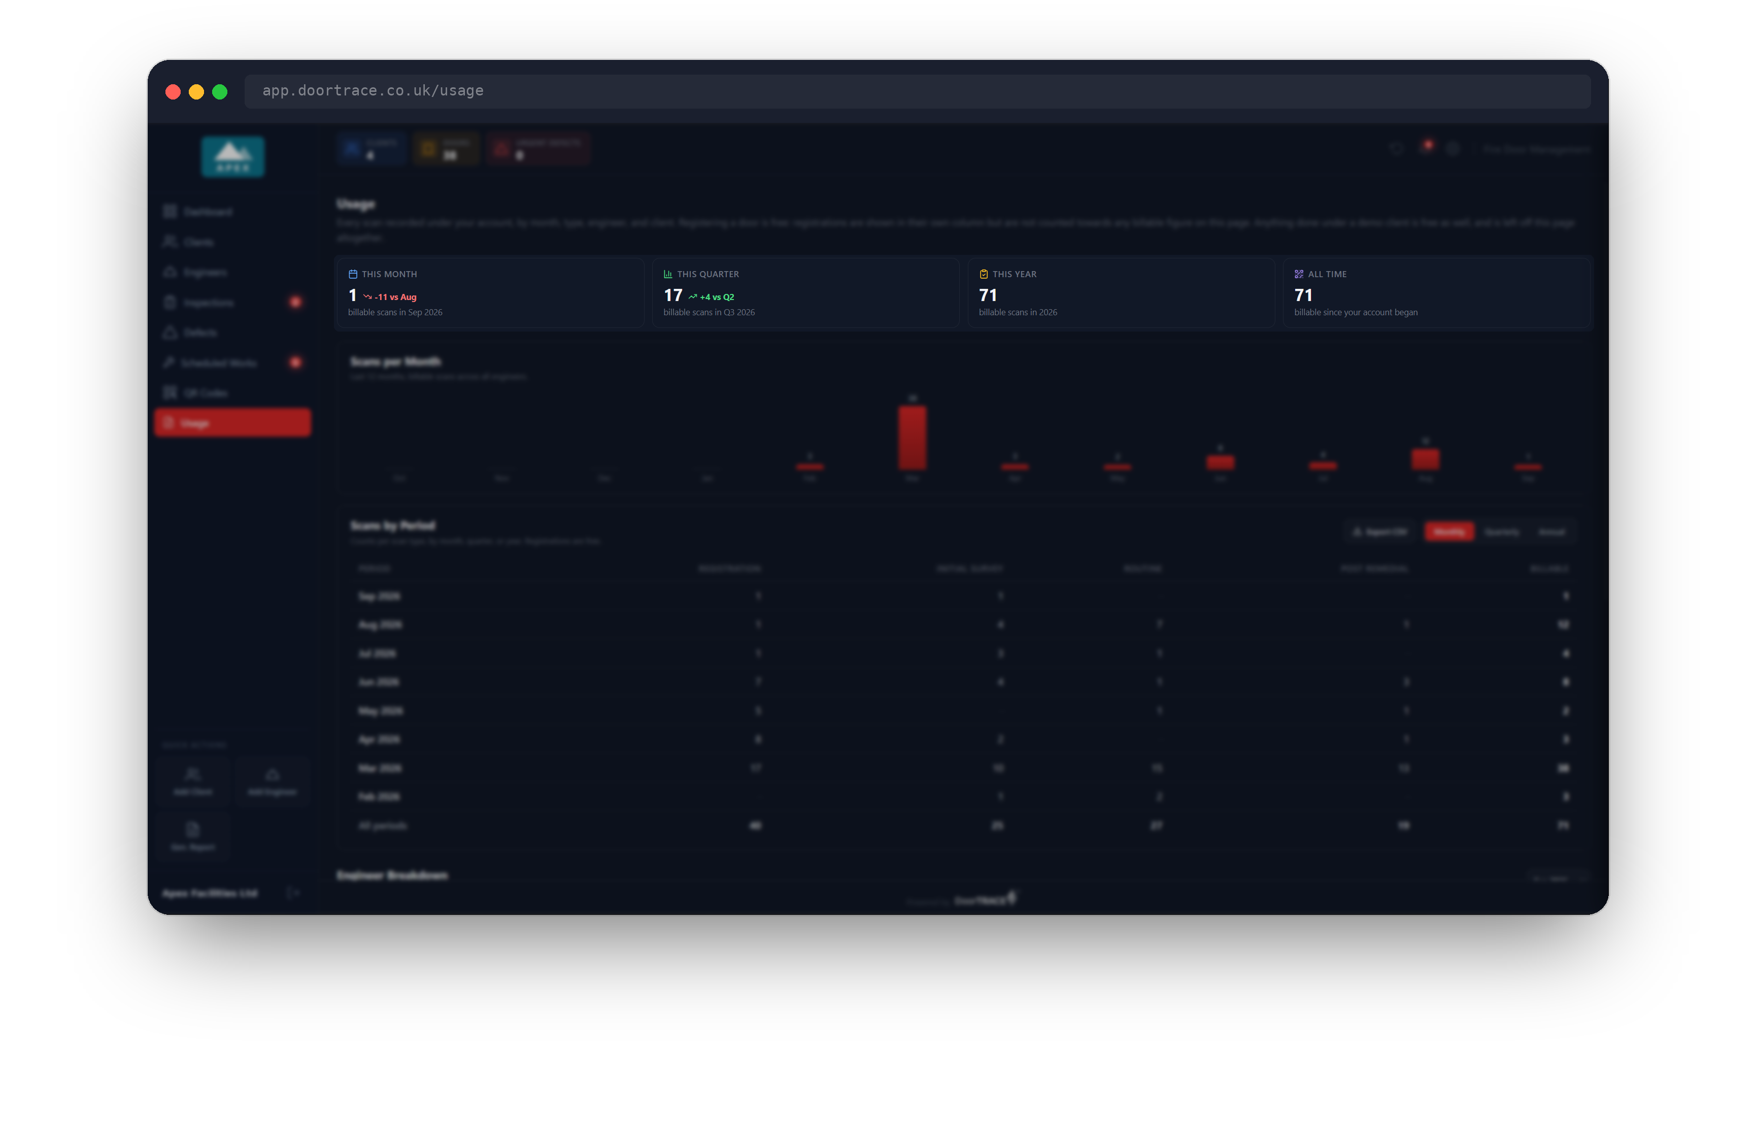The height and width of the screenshot is (1126, 1756).
Task: Click the clipboard icon beside THIS YEAR
Action: pyautogui.click(x=984, y=274)
